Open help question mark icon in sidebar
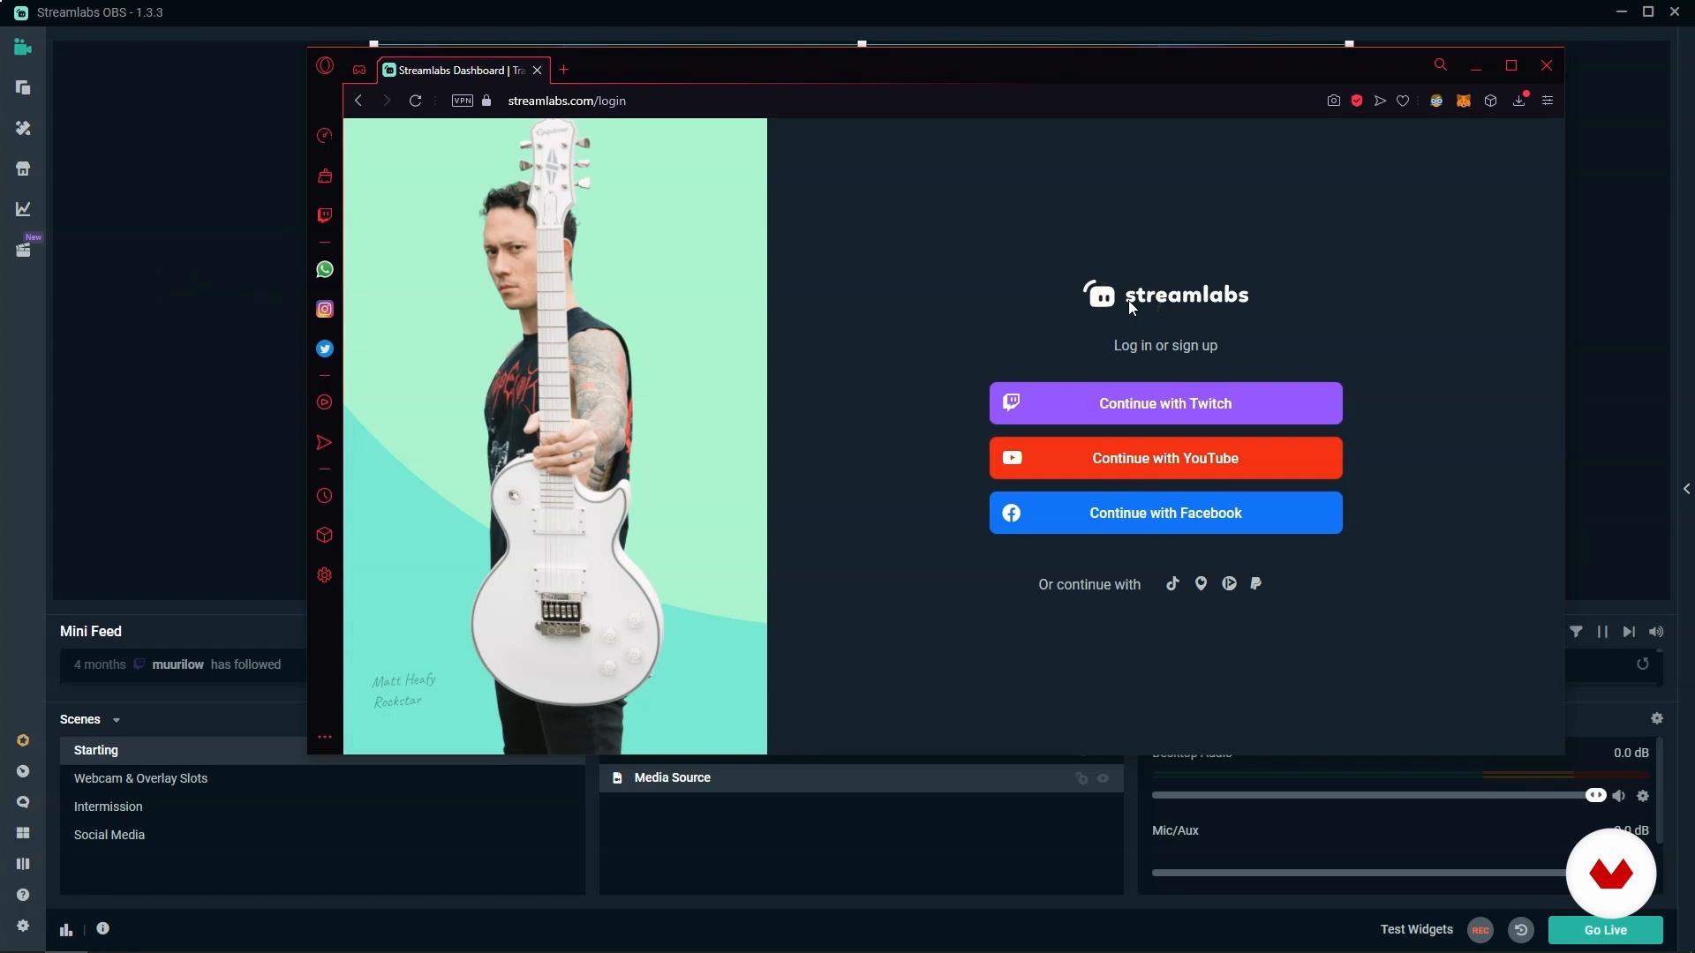This screenshot has height=953, width=1695. point(23,895)
